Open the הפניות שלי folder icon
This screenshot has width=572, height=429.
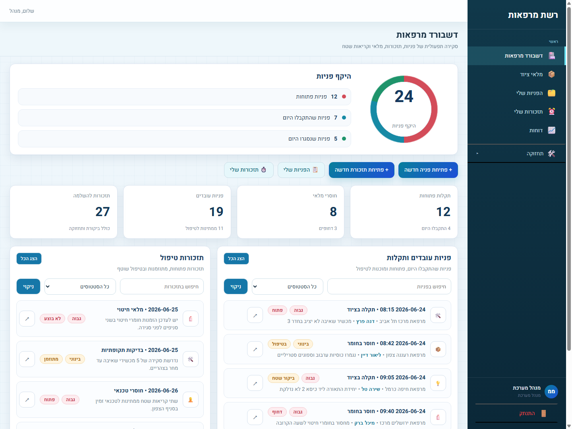[x=552, y=93]
